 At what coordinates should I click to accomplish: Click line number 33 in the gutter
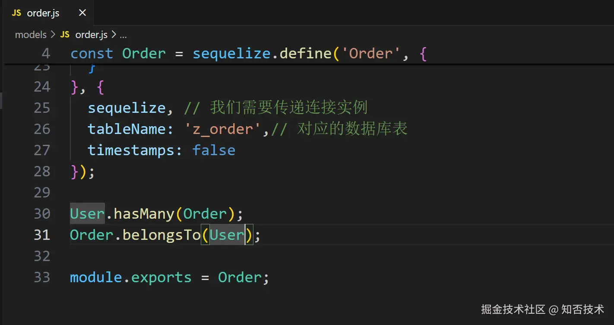click(x=42, y=277)
